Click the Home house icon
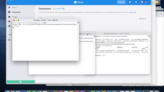The height and width of the screenshot is (92, 164). [9, 7]
